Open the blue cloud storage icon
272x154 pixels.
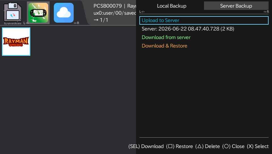pos(64,13)
